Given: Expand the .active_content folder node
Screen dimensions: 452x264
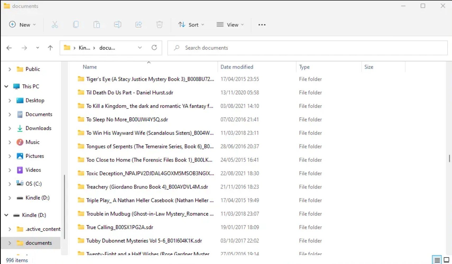Looking at the screenshot, I should coord(10,229).
